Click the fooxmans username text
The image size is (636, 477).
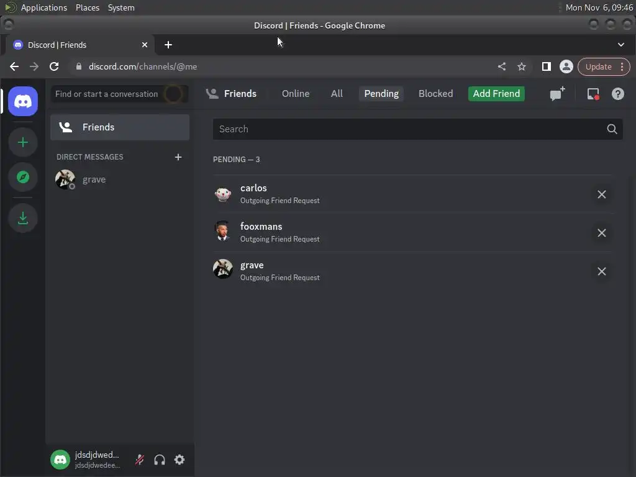pyautogui.click(x=261, y=227)
